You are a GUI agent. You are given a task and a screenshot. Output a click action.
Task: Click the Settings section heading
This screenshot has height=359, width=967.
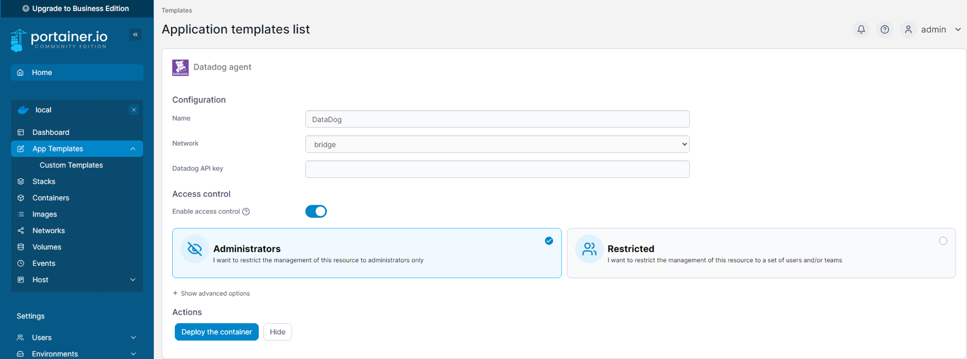(x=31, y=316)
